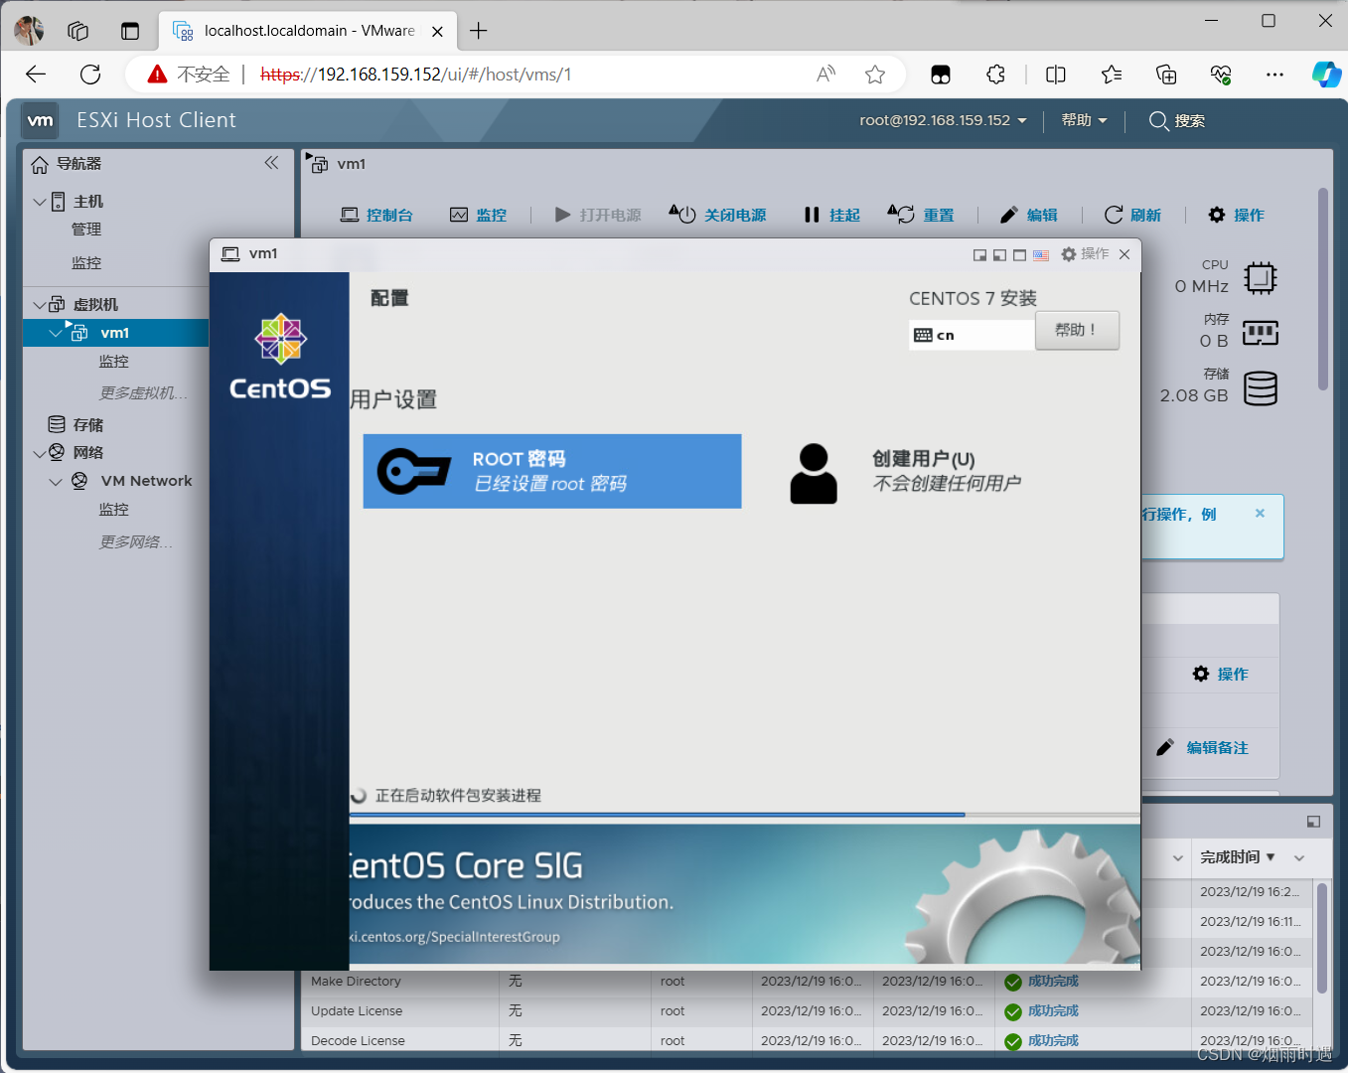Viewport: 1348px width, 1073px height.
Task: Click Reset (重置) in the toolbar
Action: [x=921, y=215]
